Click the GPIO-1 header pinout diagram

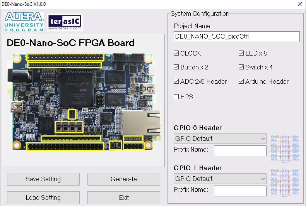coord(285,182)
